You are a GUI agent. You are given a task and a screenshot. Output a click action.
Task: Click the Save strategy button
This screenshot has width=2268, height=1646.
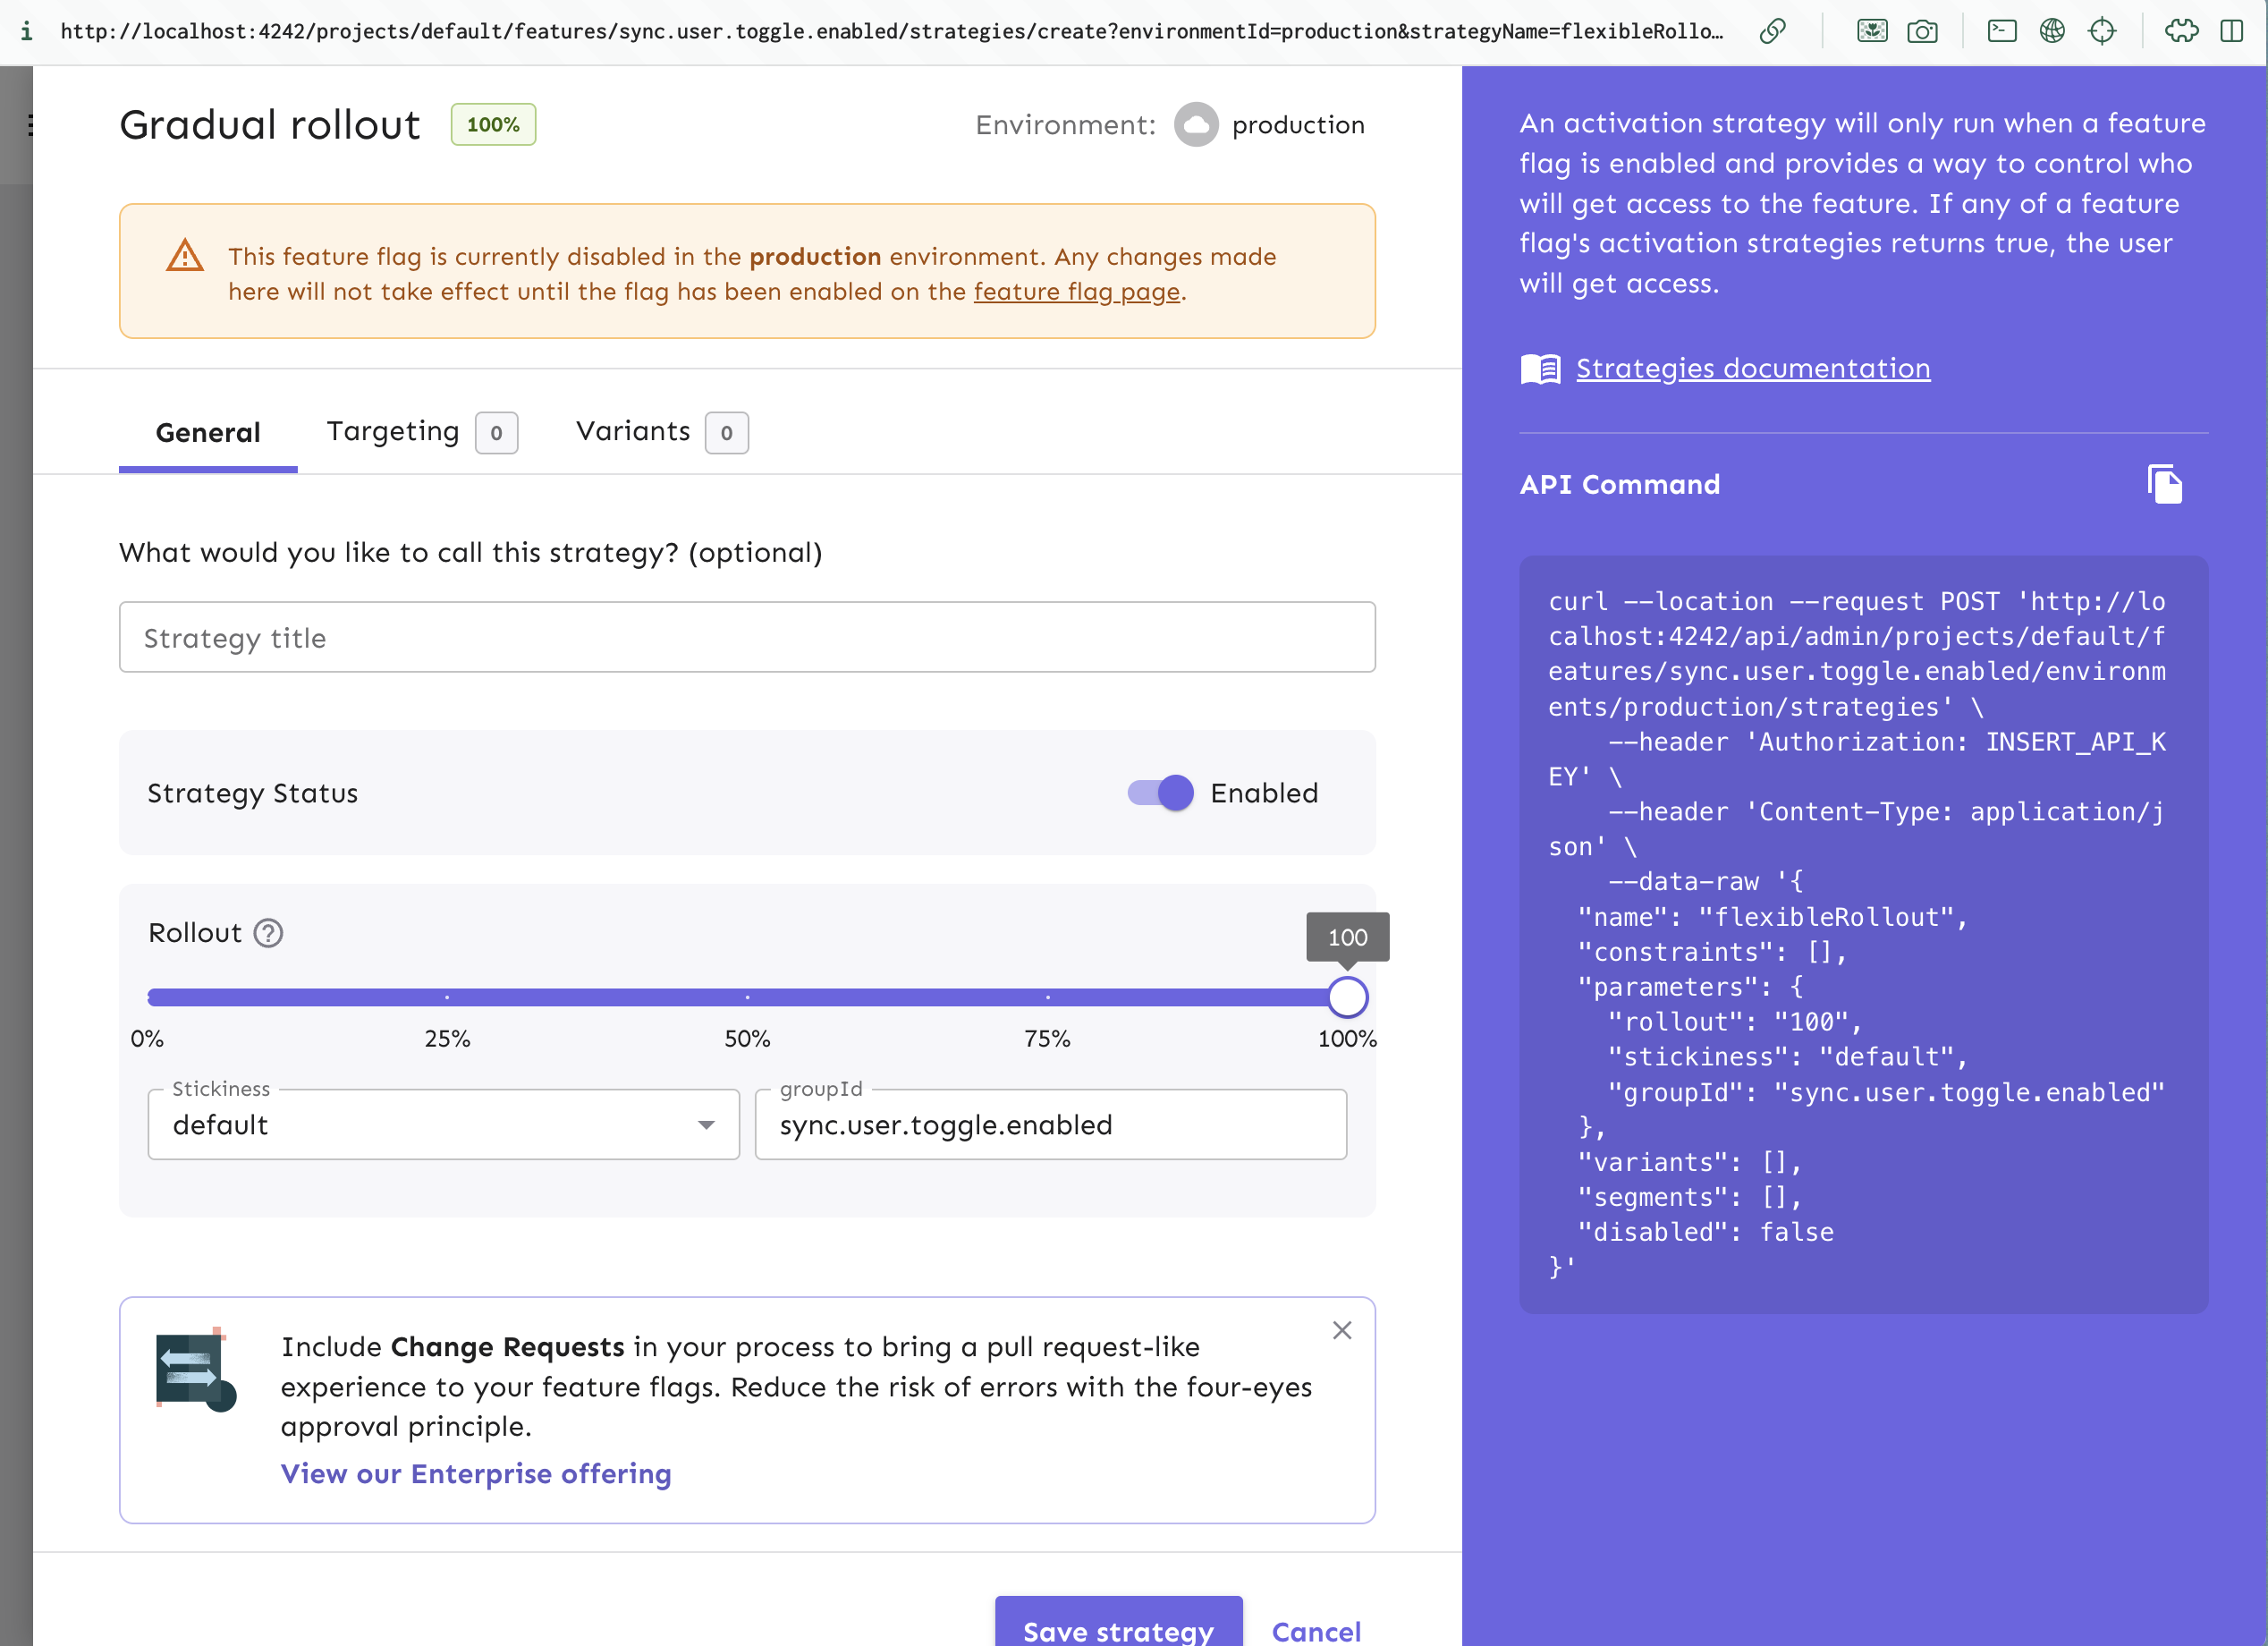pyautogui.click(x=1117, y=1628)
